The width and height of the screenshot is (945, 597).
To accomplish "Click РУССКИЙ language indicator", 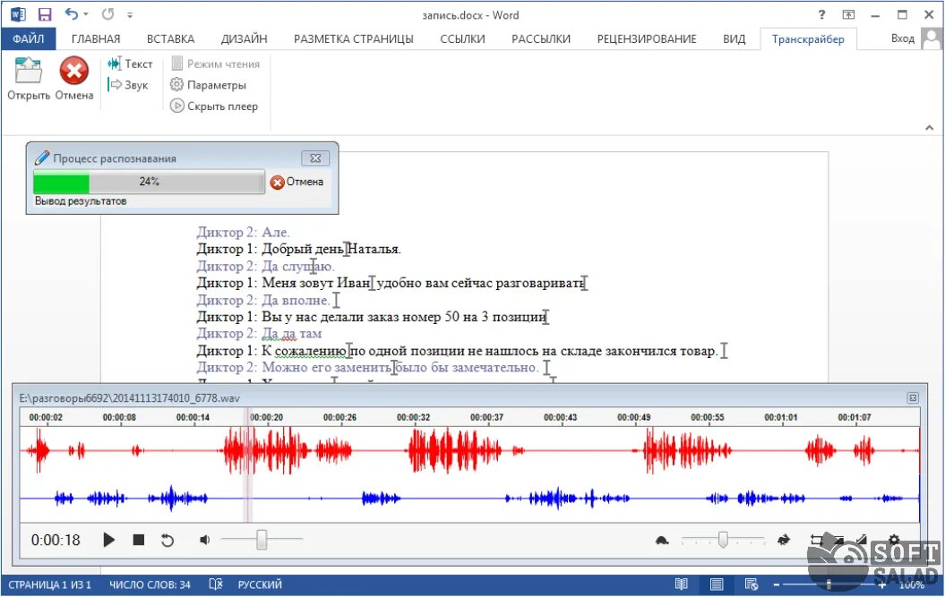I will coord(260,584).
